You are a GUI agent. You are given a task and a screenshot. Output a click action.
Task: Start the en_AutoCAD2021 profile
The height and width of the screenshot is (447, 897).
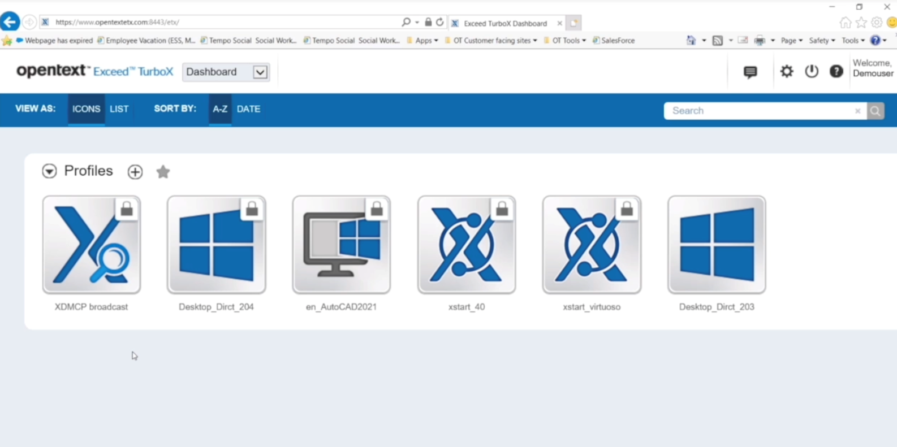coord(341,245)
